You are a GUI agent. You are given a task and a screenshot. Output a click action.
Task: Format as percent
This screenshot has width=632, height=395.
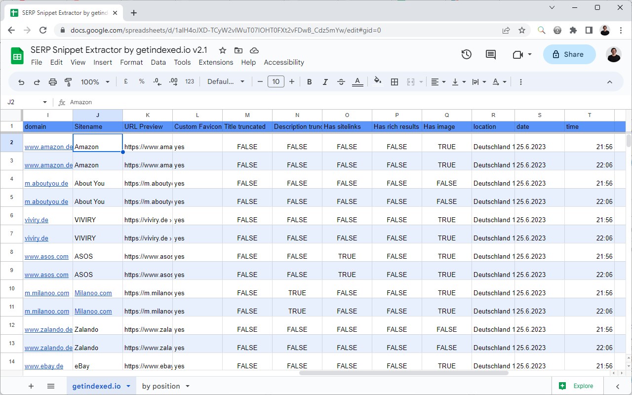[142, 81]
